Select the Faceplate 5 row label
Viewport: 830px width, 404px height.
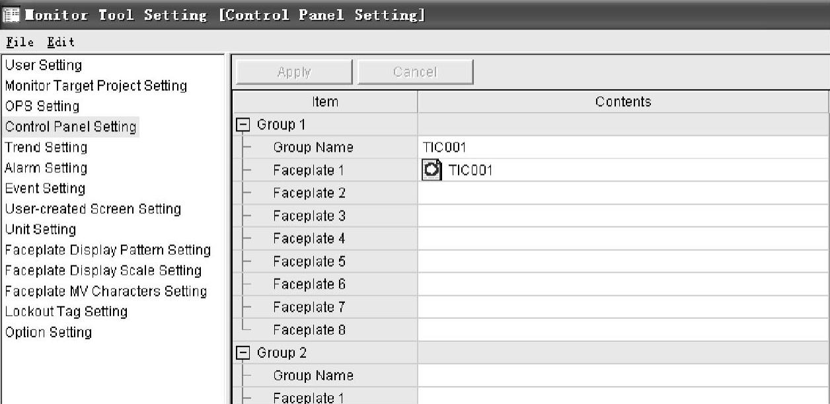tap(309, 261)
